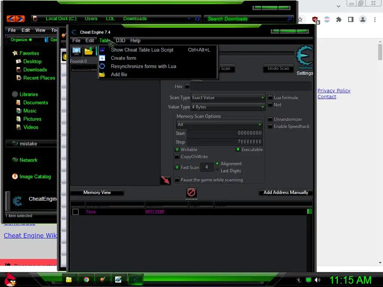Select the Last Digits radio button
383x287 pixels.
(217, 171)
